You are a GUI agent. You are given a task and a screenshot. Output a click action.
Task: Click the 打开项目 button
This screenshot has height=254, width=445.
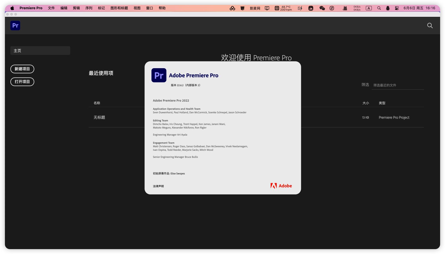coord(22,82)
